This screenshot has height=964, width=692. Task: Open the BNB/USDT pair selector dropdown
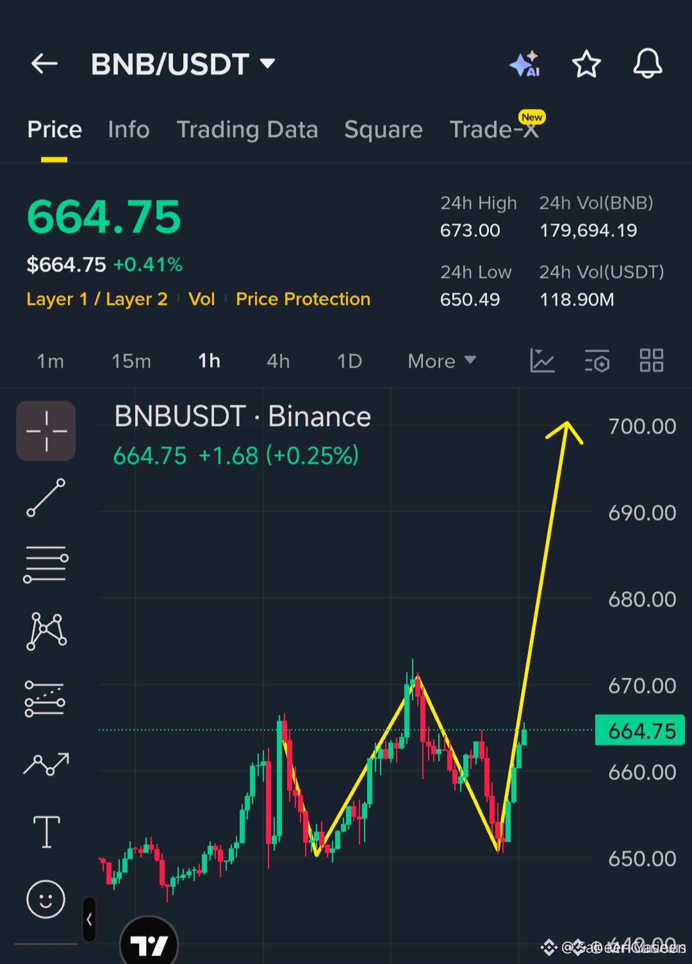click(183, 64)
